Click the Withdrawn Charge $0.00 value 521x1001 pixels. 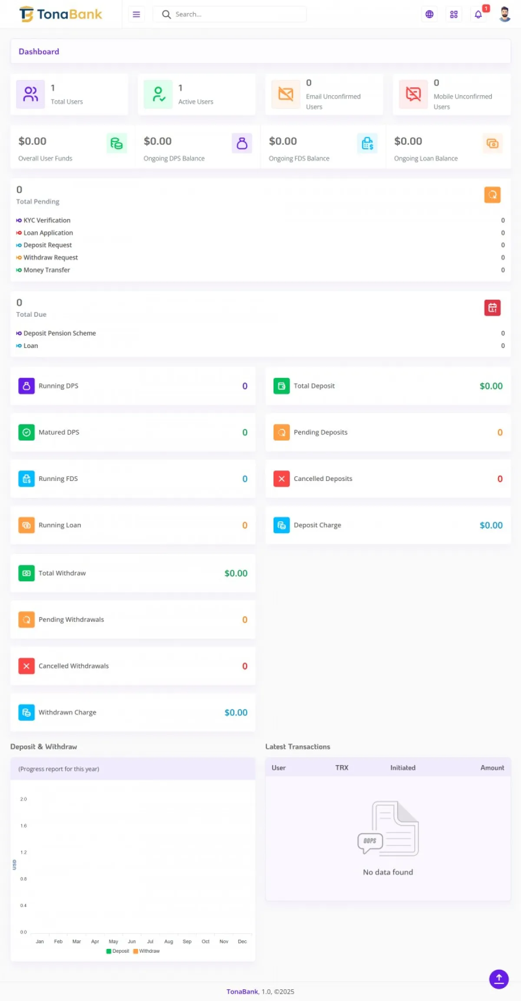tap(236, 713)
